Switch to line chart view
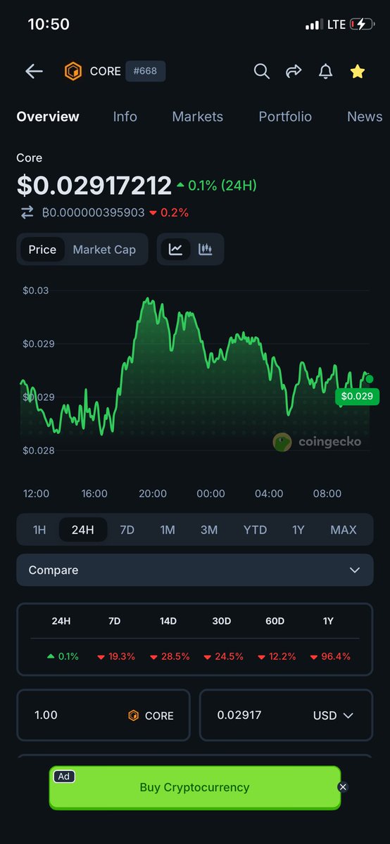This screenshot has width=390, height=844. pos(175,249)
